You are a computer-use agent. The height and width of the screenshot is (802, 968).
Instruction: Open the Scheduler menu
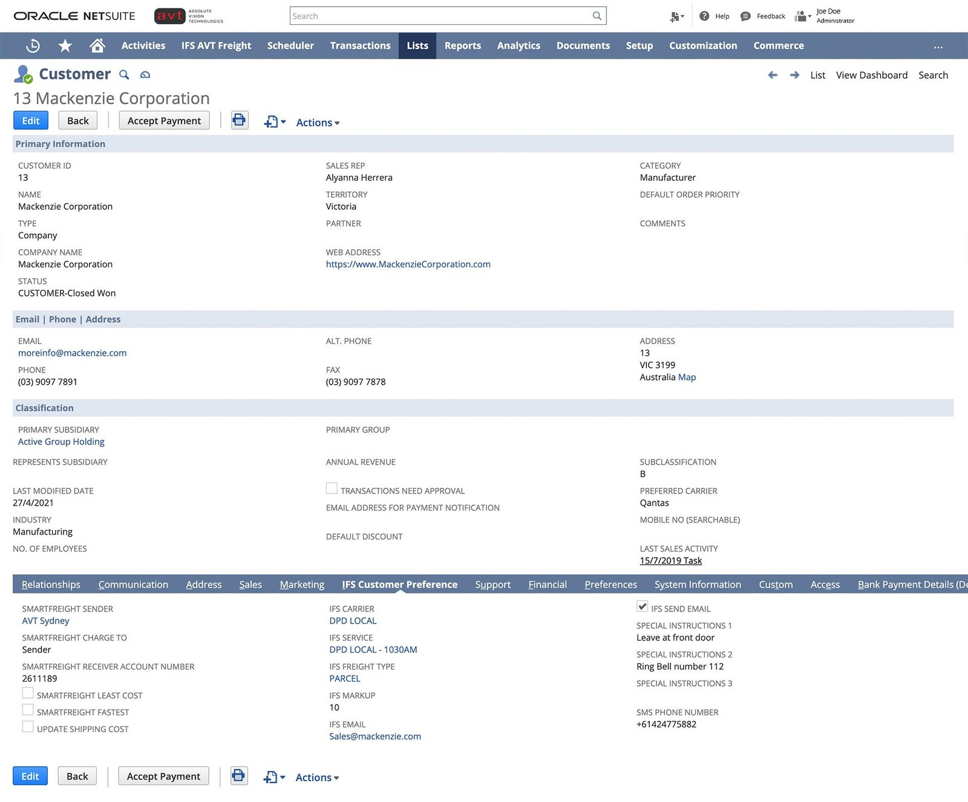point(290,45)
